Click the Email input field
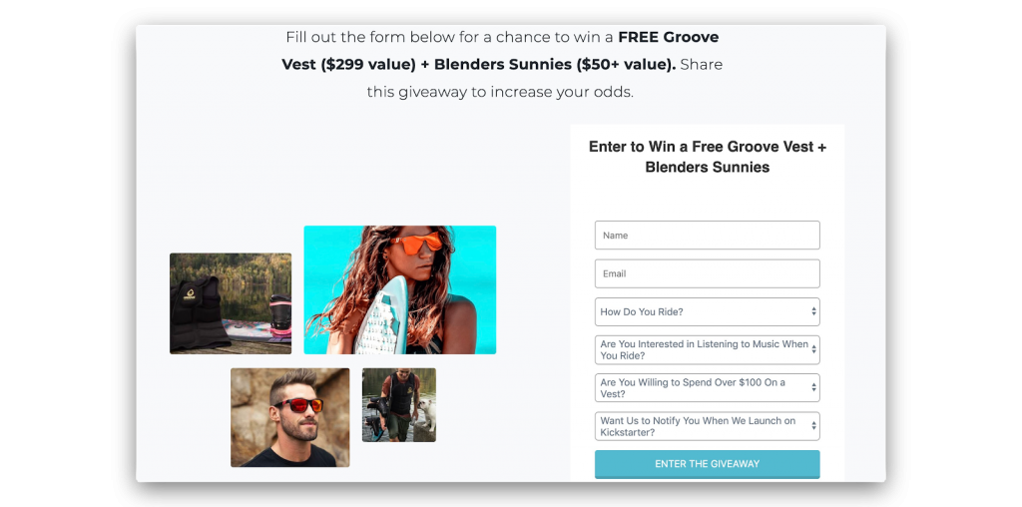 (708, 273)
